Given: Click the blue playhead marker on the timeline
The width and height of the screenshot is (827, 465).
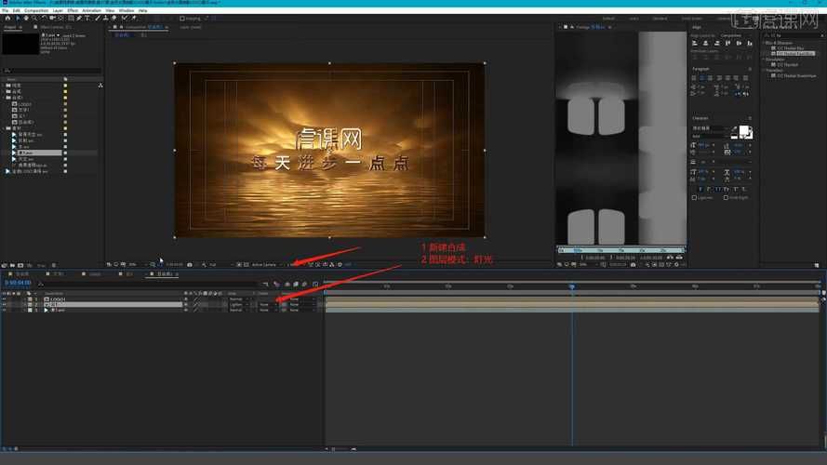Looking at the screenshot, I should coord(572,286).
